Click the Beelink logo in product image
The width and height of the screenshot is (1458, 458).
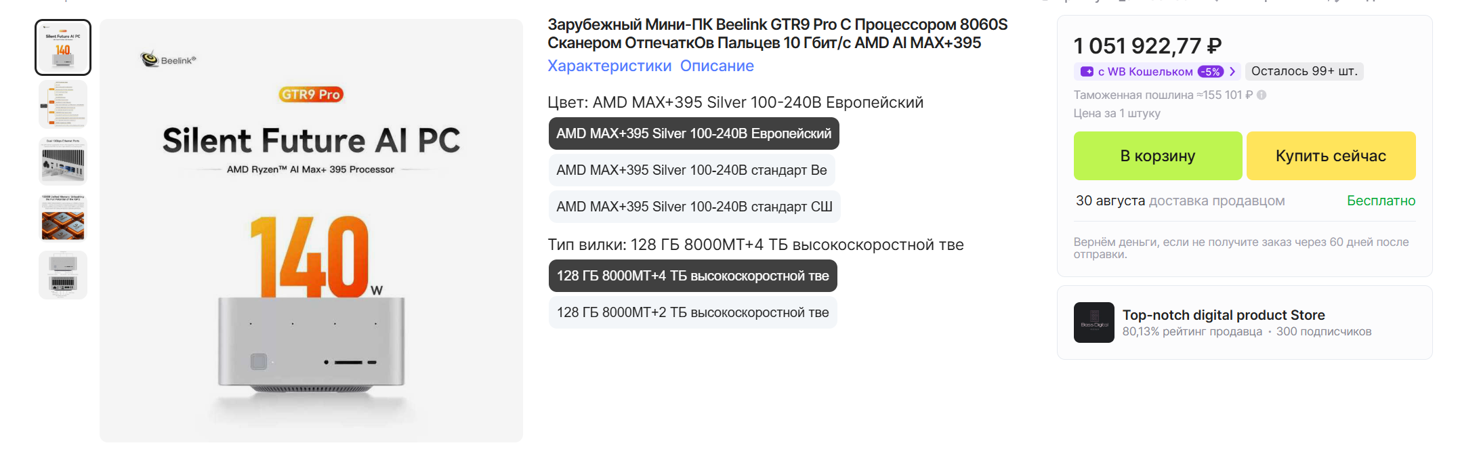168,60
